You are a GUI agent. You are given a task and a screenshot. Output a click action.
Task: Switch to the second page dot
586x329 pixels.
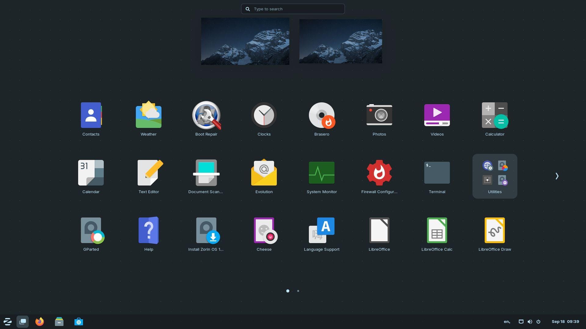coord(298,291)
